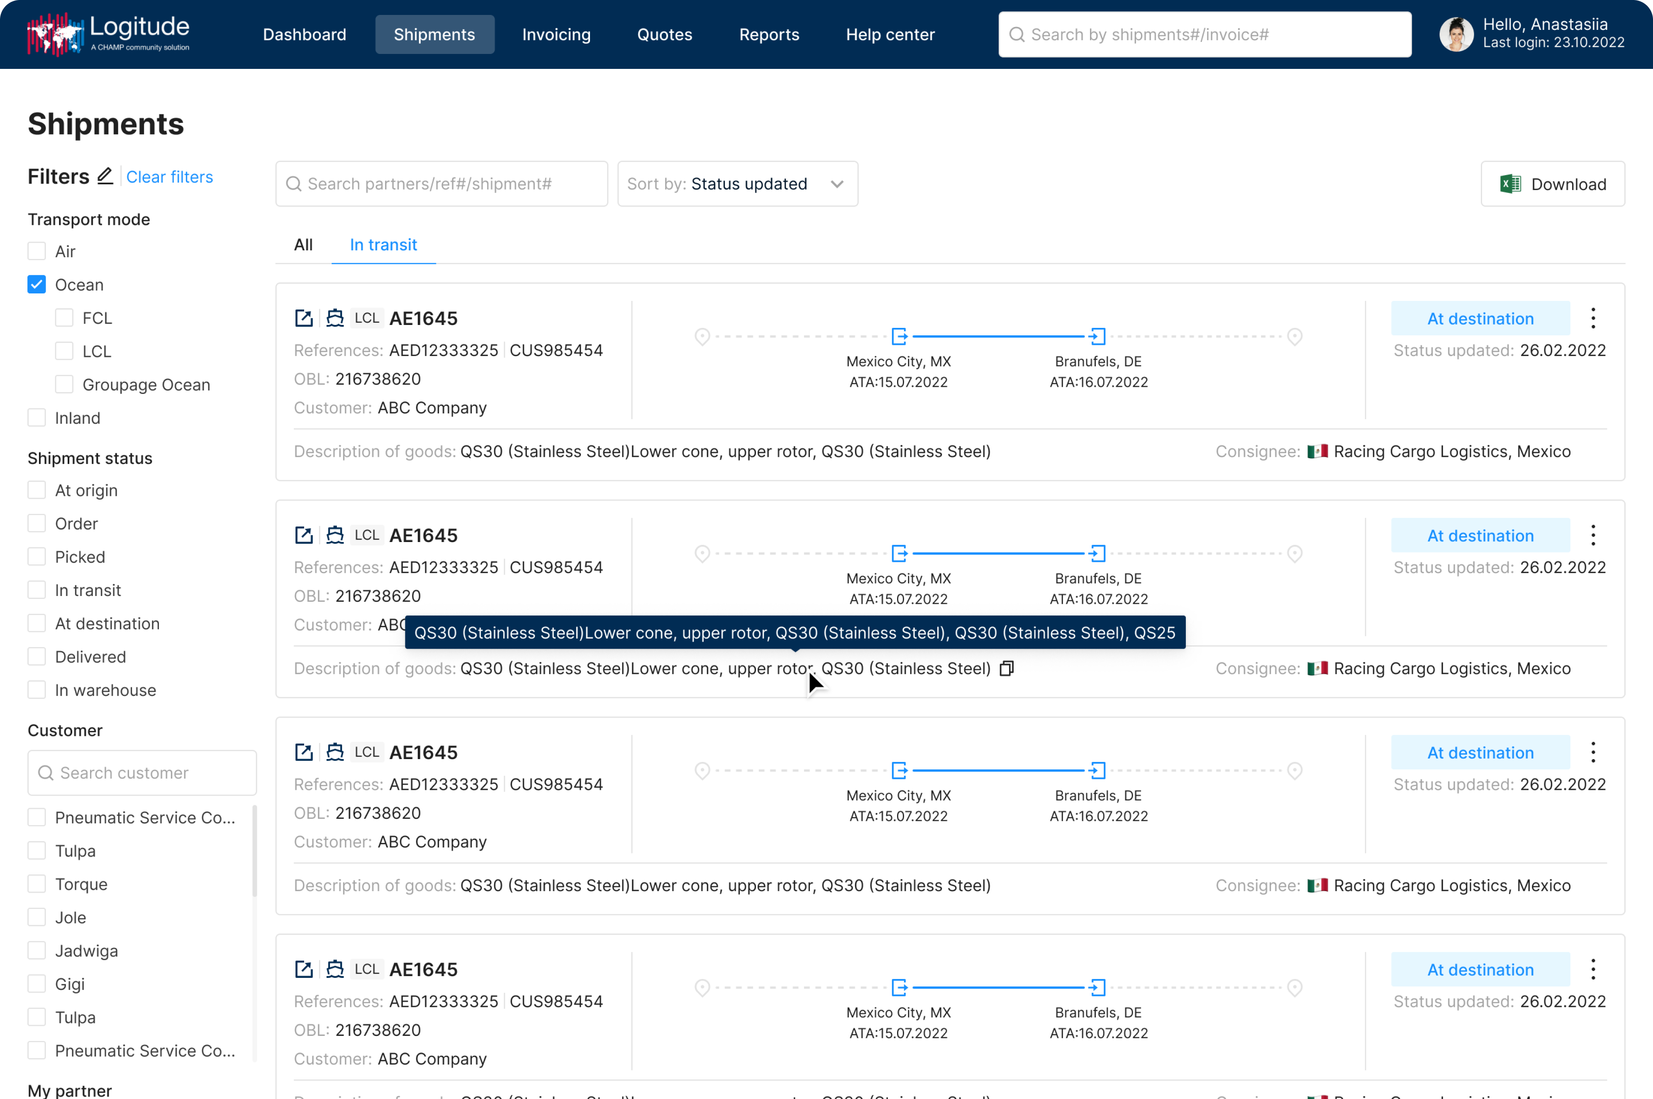Open first AE1645 shipment external link icon
This screenshot has width=1653, height=1099.
303,318
